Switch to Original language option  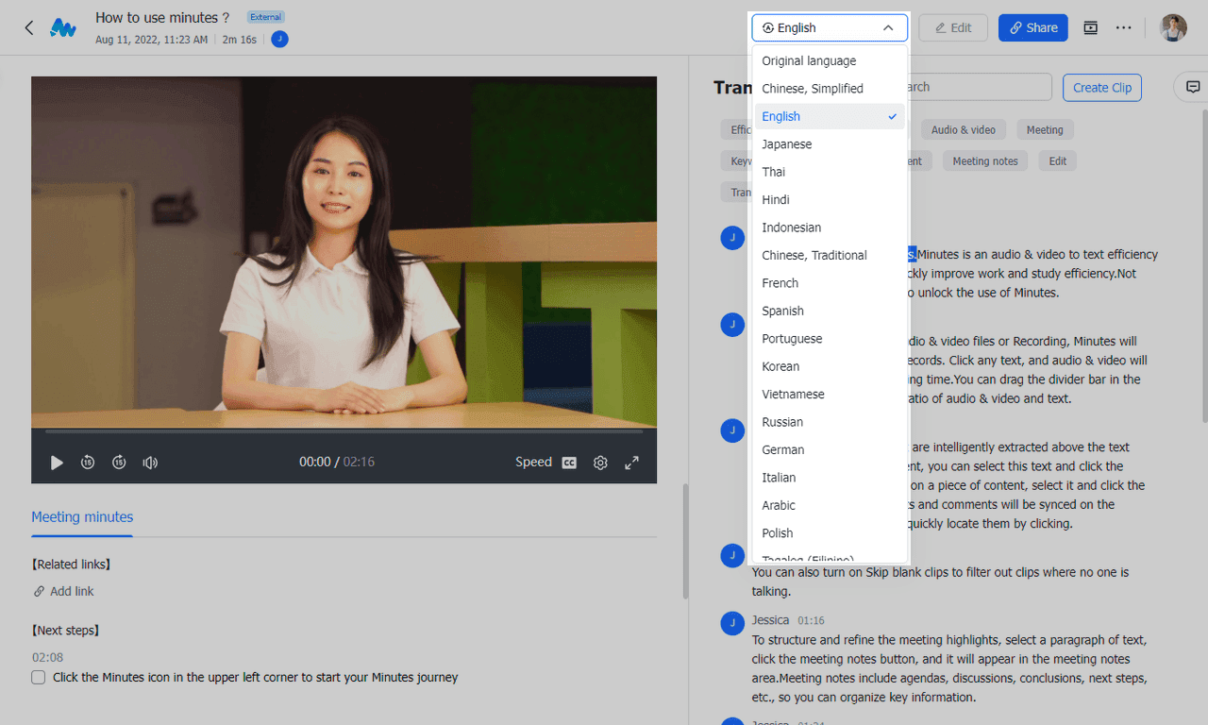809,60
